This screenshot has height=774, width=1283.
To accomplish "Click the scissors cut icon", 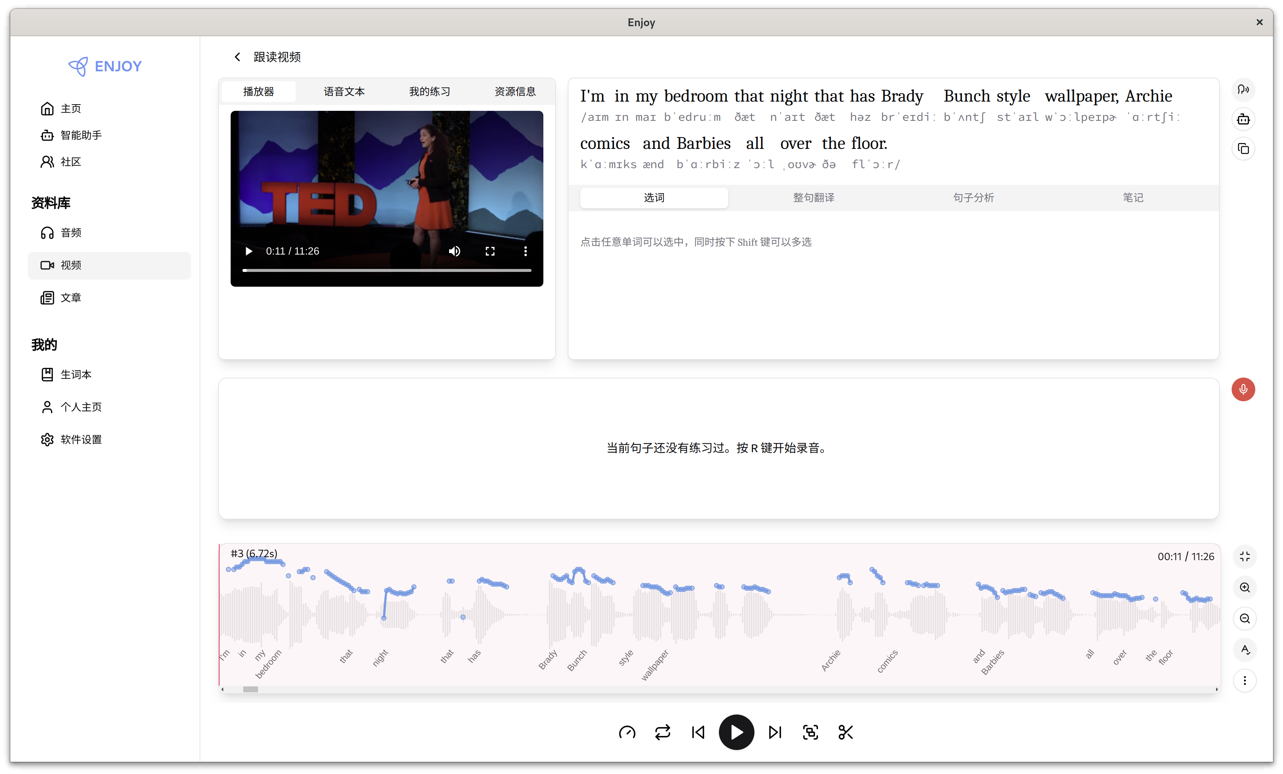I will tap(845, 732).
